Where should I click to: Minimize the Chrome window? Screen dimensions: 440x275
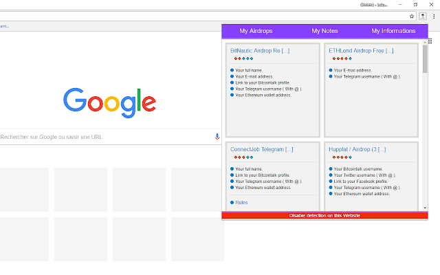pos(400,5)
